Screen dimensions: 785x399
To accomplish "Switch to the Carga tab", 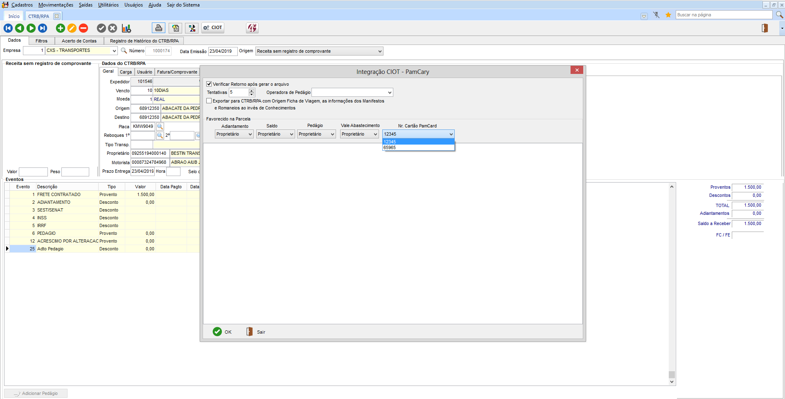I will coord(126,72).
